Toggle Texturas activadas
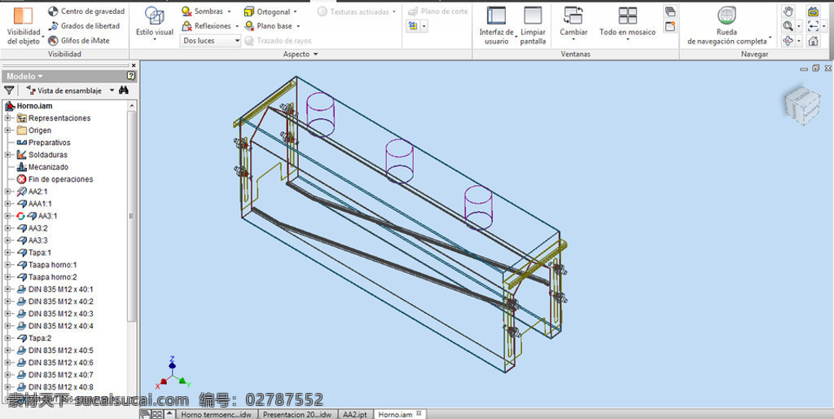This screenshot has height=419, width=834. 353,11
